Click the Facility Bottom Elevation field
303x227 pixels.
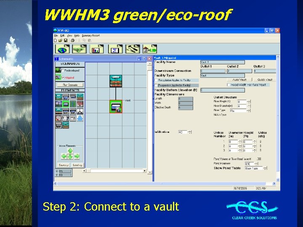point(223,90)
